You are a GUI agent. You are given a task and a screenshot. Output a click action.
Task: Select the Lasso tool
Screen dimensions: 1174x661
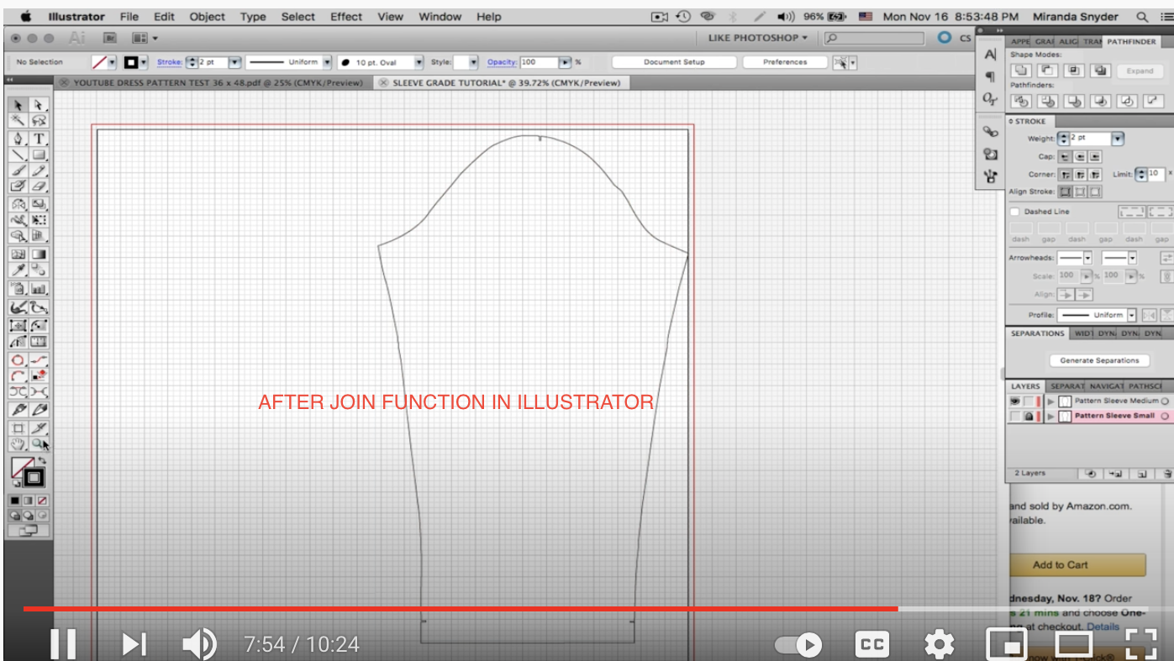(x=39, y=121)
